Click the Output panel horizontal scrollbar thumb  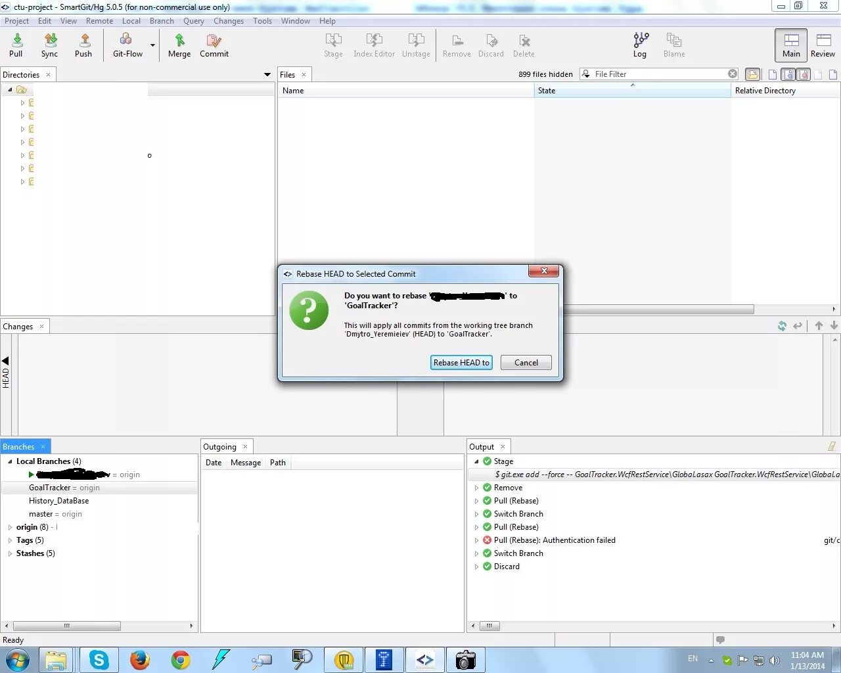[x=489, y=626]
